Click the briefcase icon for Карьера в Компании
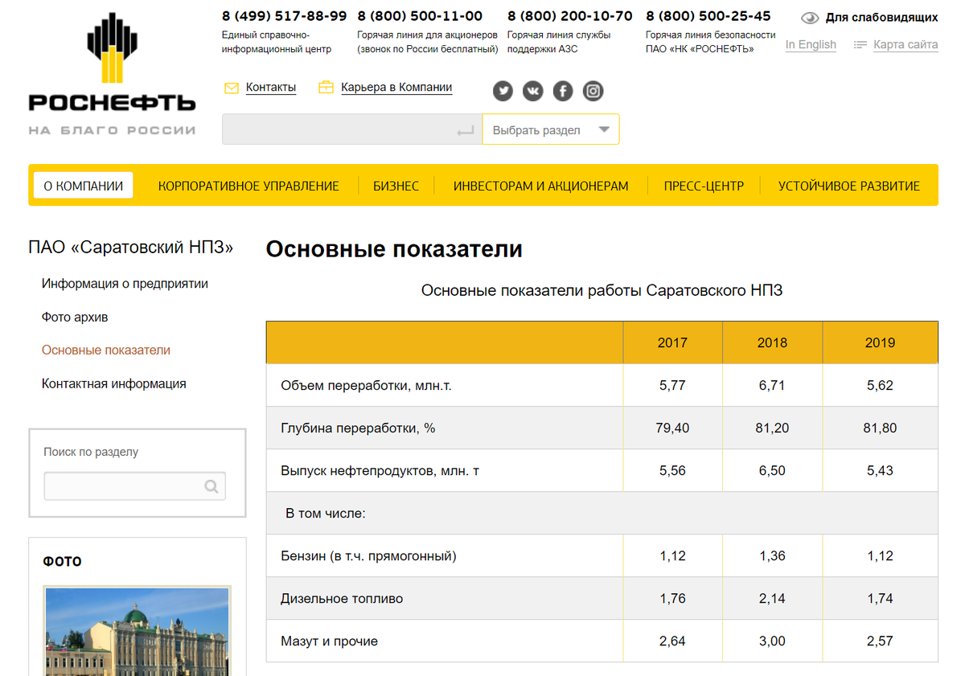The width and height of the screenshot is (965, 676). click(x=326, y=87)
